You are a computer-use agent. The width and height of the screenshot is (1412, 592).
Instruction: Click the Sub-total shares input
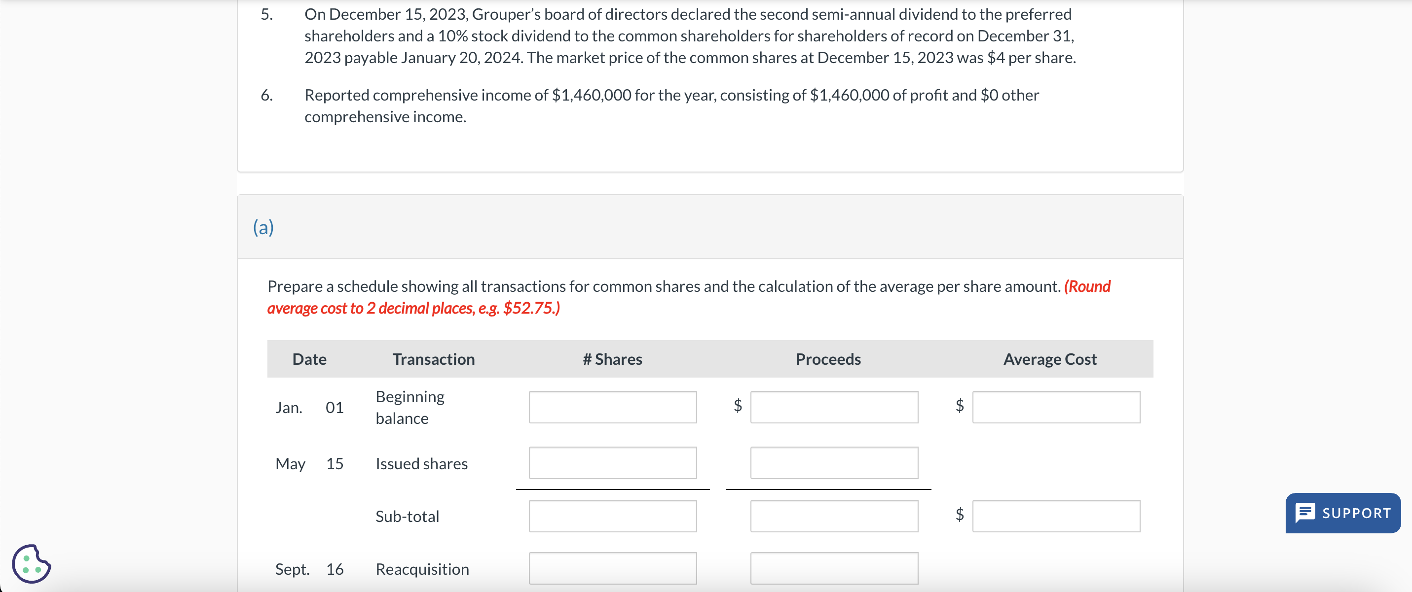coord(612,515)
